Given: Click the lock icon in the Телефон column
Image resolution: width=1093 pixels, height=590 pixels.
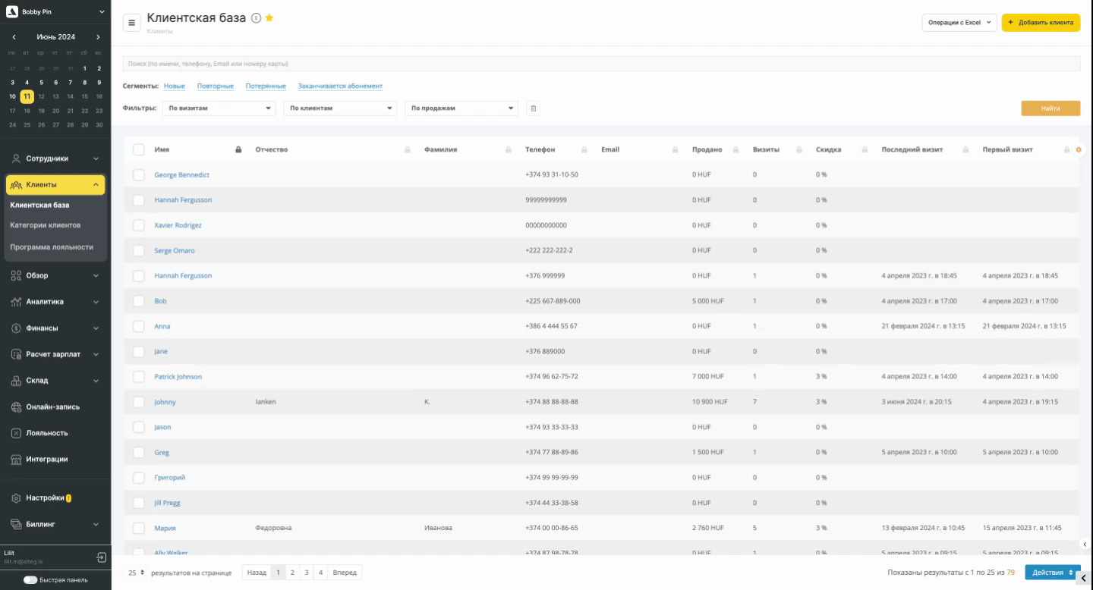Looking at the screenshot, I should [x=584, y=149].
